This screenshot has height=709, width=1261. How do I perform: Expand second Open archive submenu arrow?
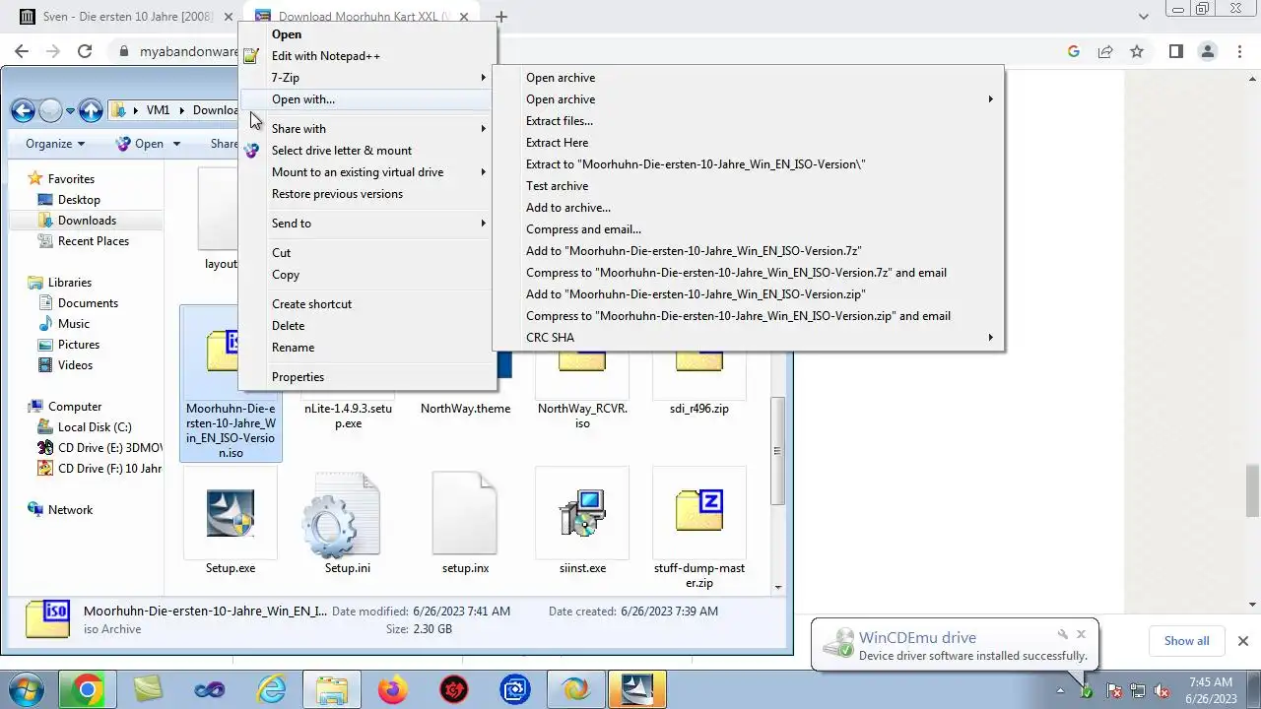[x=991, y=99]
